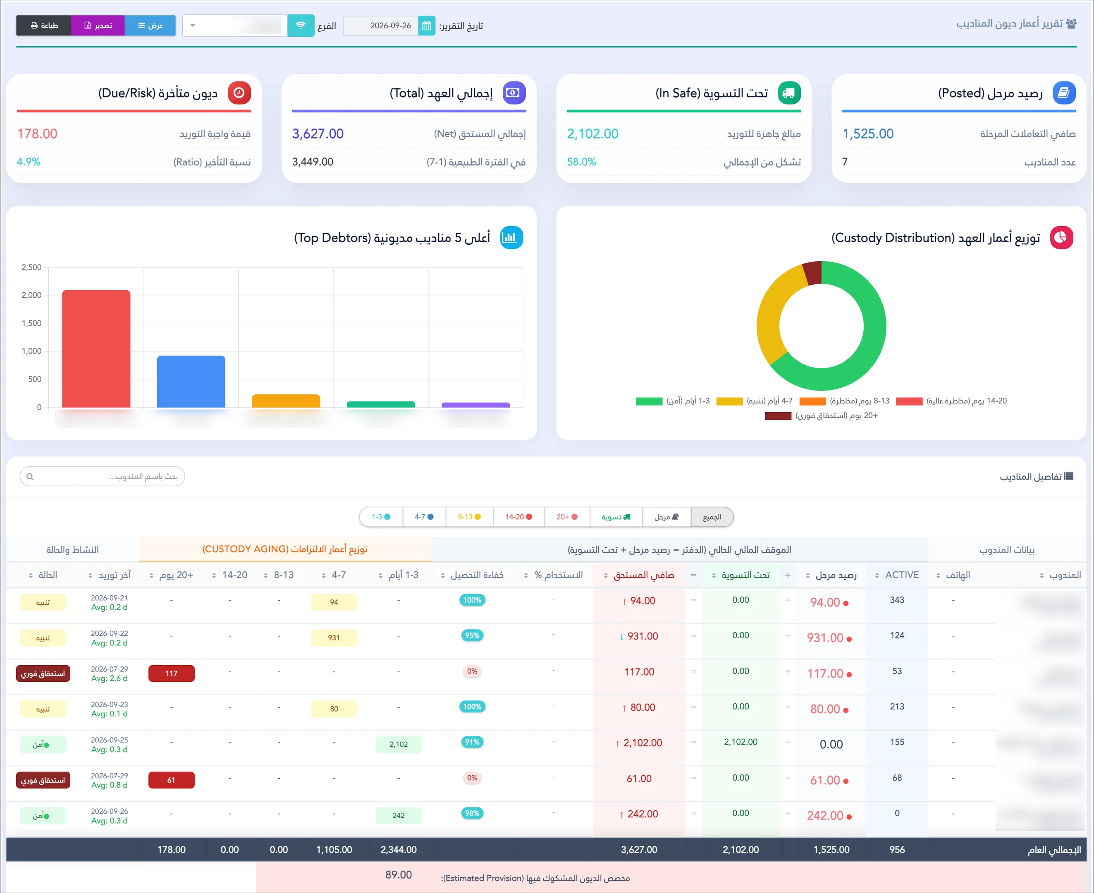1094x893 pixels.
Task: Click inside the representative name search box
Action: [103, 477]
